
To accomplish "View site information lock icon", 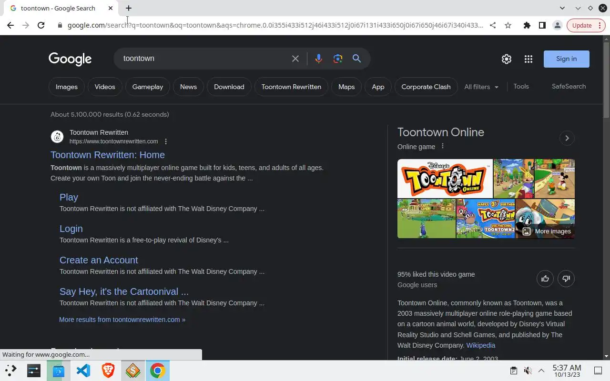I will coord(60,25).
